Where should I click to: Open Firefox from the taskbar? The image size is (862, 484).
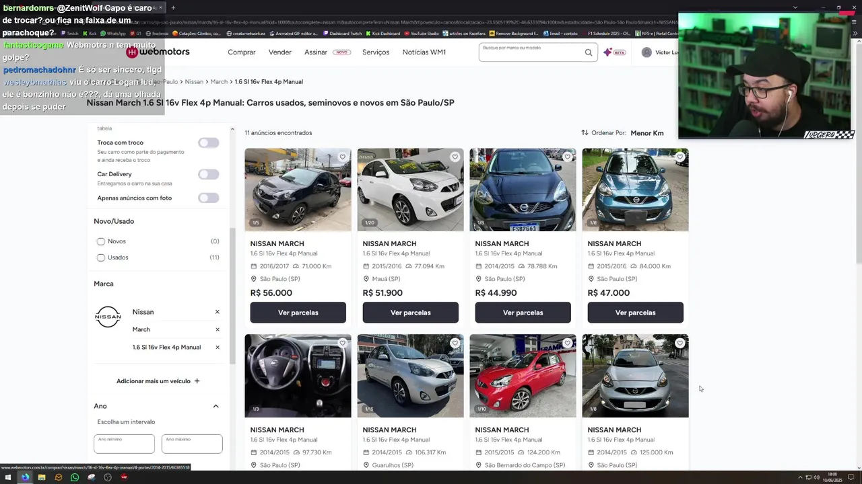tap(25, 477)
